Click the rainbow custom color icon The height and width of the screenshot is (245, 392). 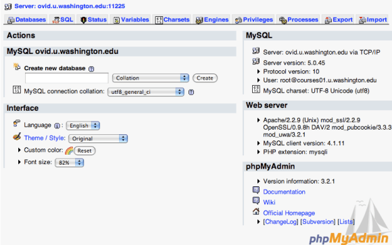69,151
